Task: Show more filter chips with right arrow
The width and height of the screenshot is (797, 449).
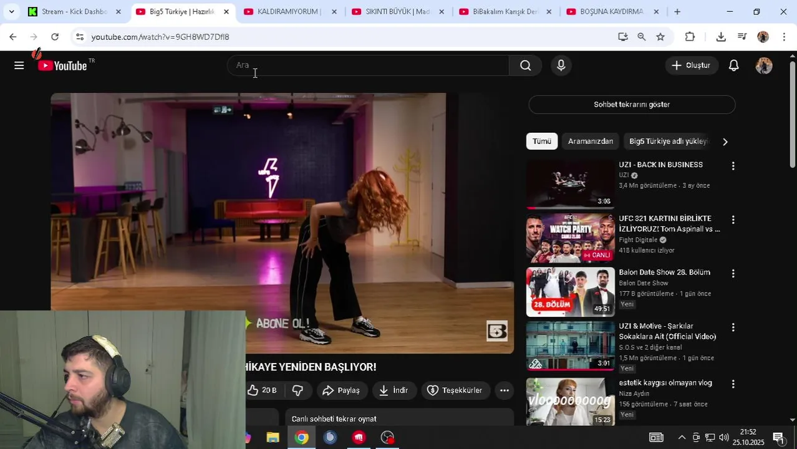Action: (725, 142)
